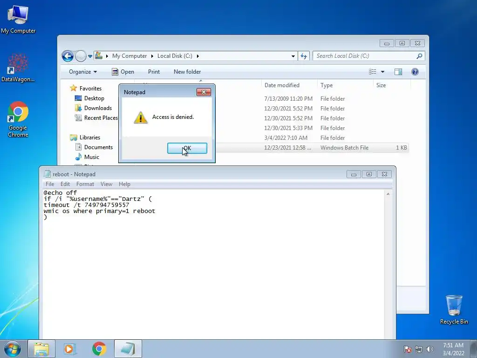Click the Explorer Back arrow button

coord(68,56)
